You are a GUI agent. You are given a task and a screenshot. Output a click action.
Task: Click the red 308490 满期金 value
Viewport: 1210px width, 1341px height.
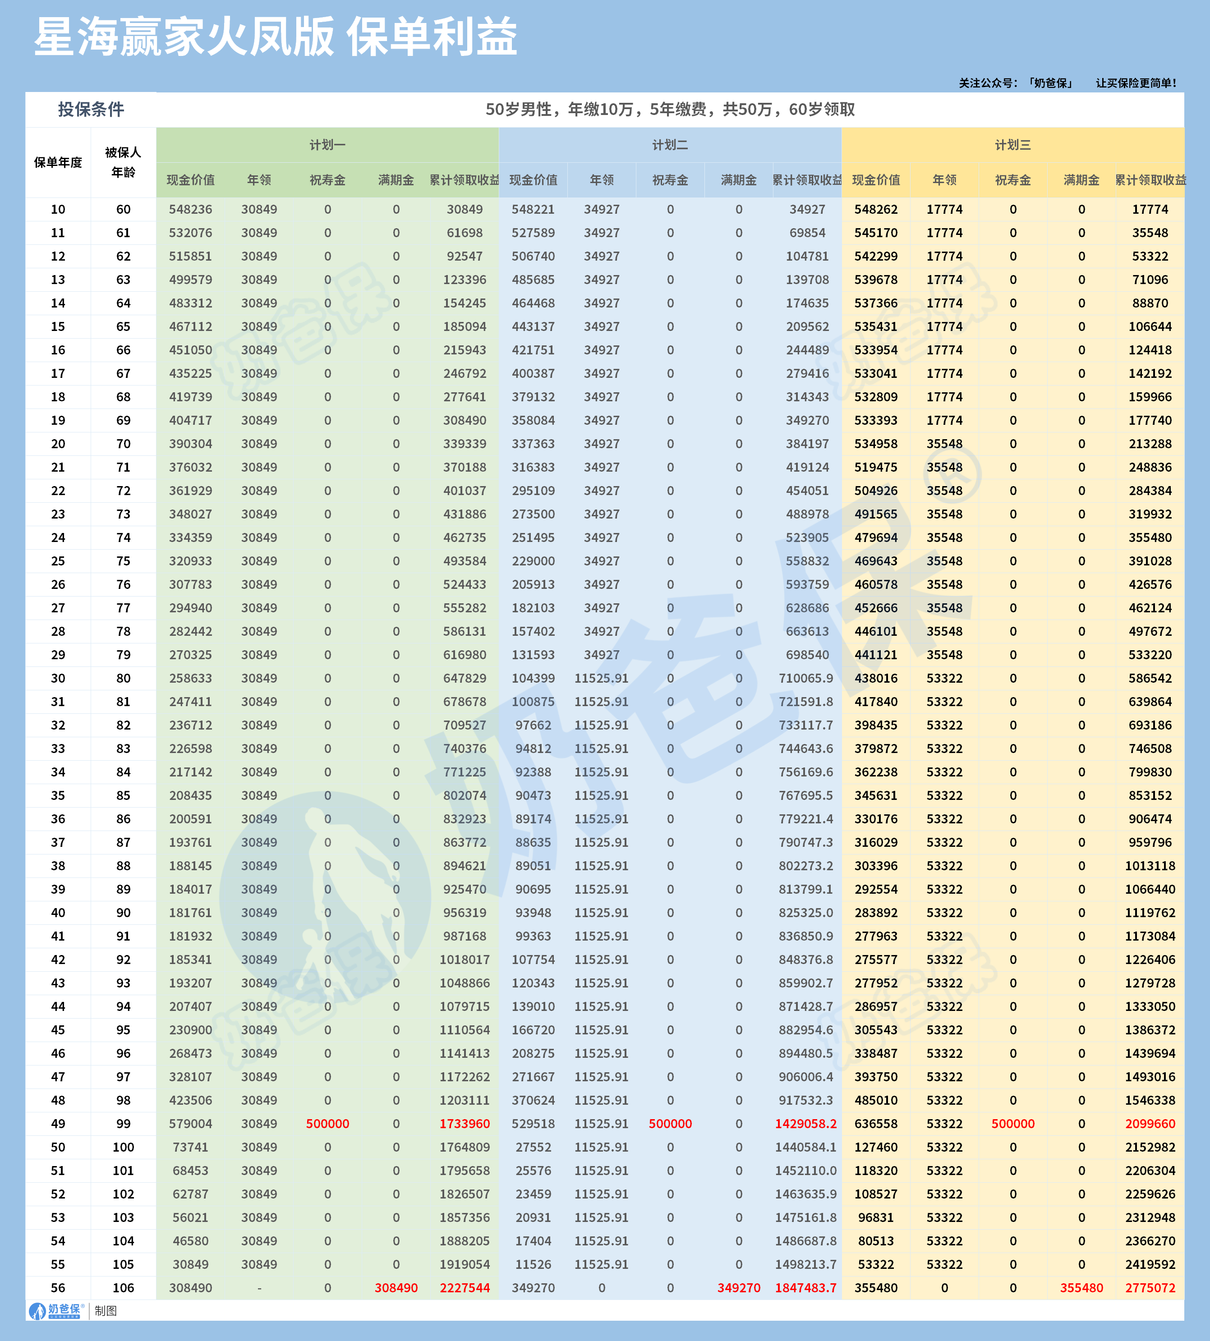coord(396,1288)
